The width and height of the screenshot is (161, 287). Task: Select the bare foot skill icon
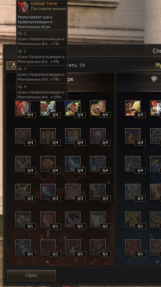[x=98, y=192]
